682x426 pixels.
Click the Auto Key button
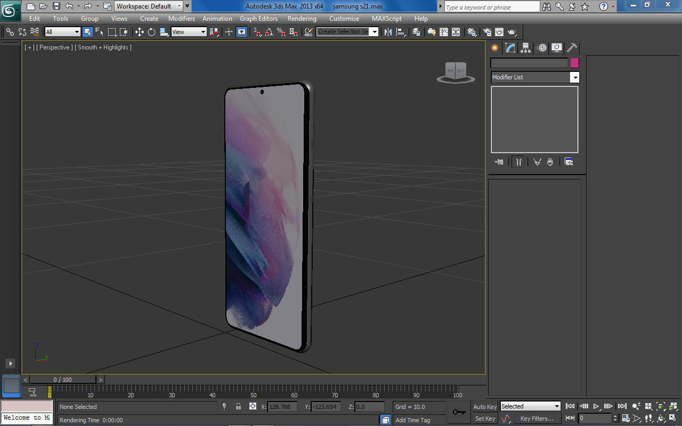(485, 407)
